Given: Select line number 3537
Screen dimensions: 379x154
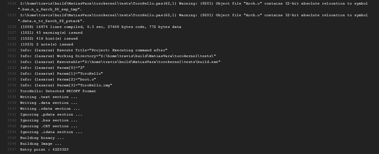Looking at the screenshot, I should (x=11, y=91).
